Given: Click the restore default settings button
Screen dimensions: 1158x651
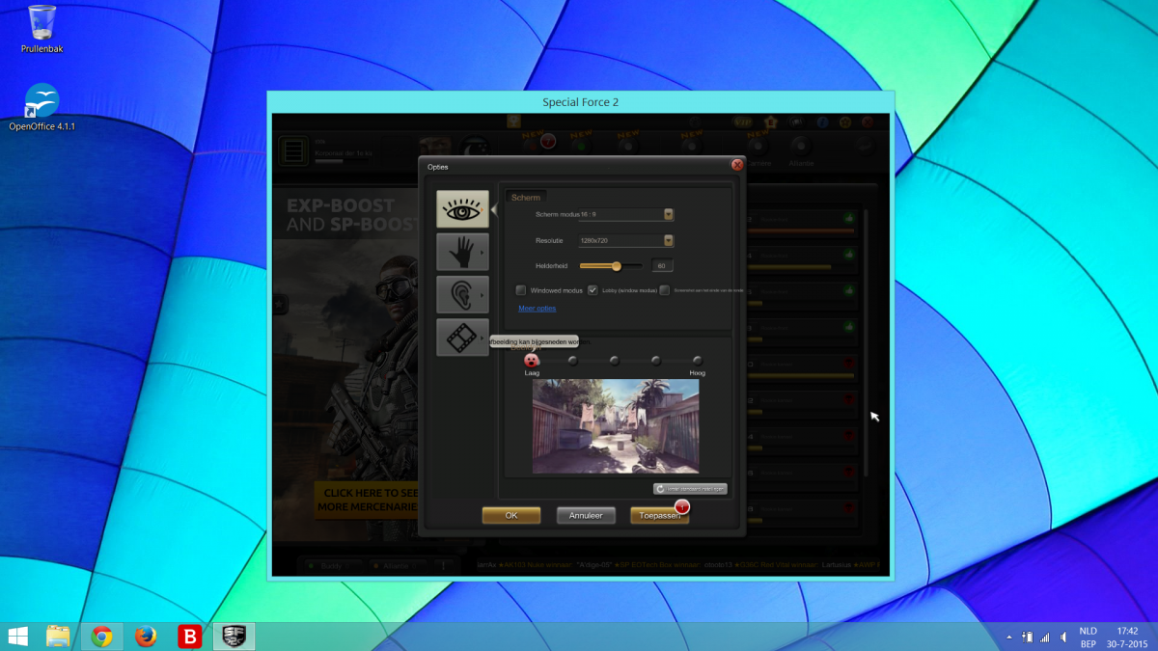Looking at the screenshot, I should tap(690, 489).
